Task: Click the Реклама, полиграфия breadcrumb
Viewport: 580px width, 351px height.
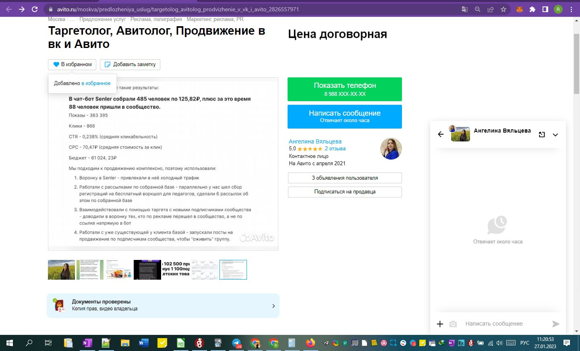Action: click(156, 19)
